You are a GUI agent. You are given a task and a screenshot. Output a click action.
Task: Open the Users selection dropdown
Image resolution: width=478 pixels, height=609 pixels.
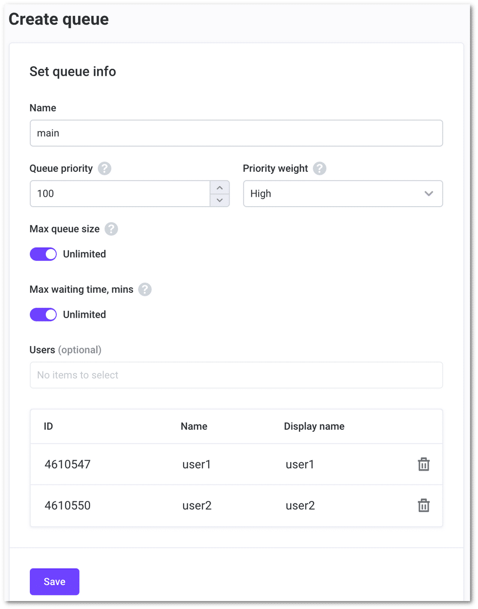pyautogui.click(x=236, y=375)
